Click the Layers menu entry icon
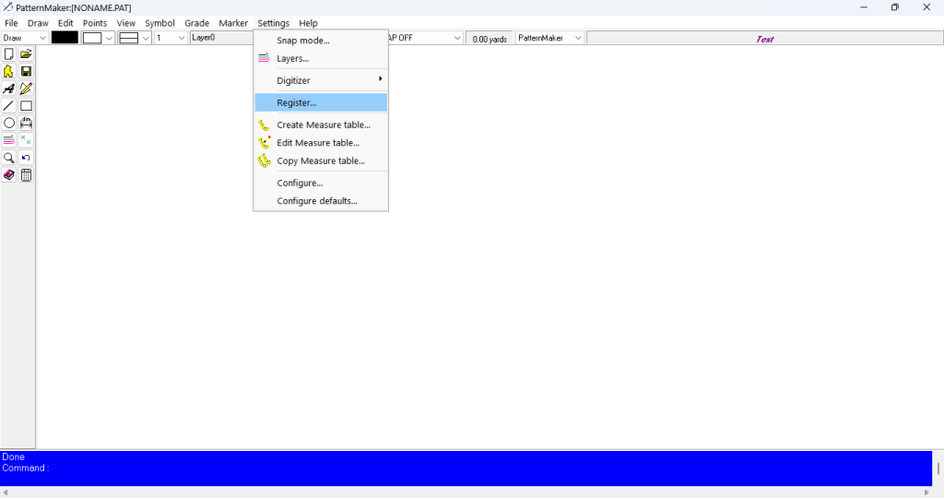Viewport: 944px width, 498px height. pyautogui.click(x=264, y=58)
